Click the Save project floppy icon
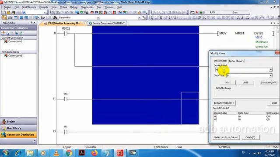 [13, 13]
